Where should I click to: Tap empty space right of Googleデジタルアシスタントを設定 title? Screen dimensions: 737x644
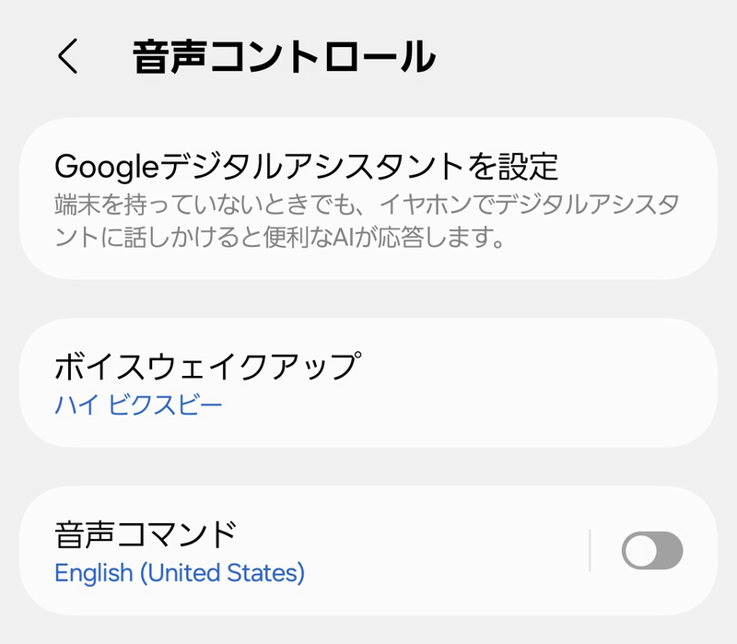(x=636, y=167)
